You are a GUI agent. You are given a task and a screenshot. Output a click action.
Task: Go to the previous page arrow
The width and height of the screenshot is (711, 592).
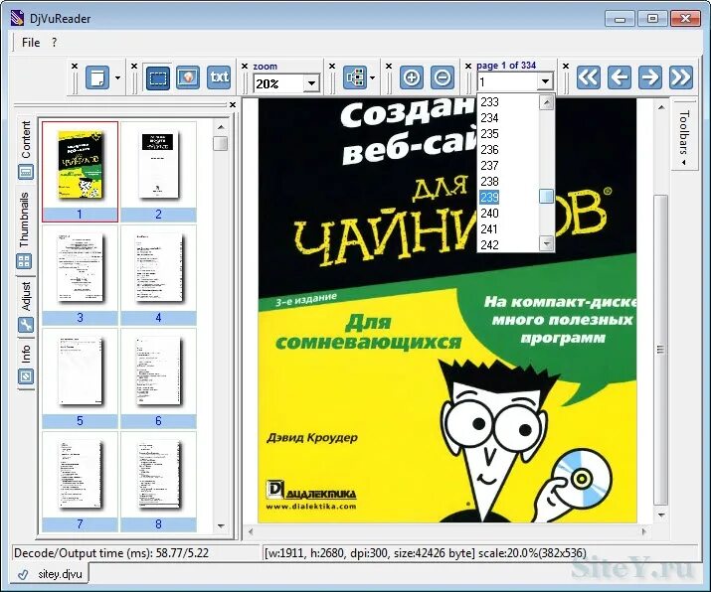coord(620,77)
